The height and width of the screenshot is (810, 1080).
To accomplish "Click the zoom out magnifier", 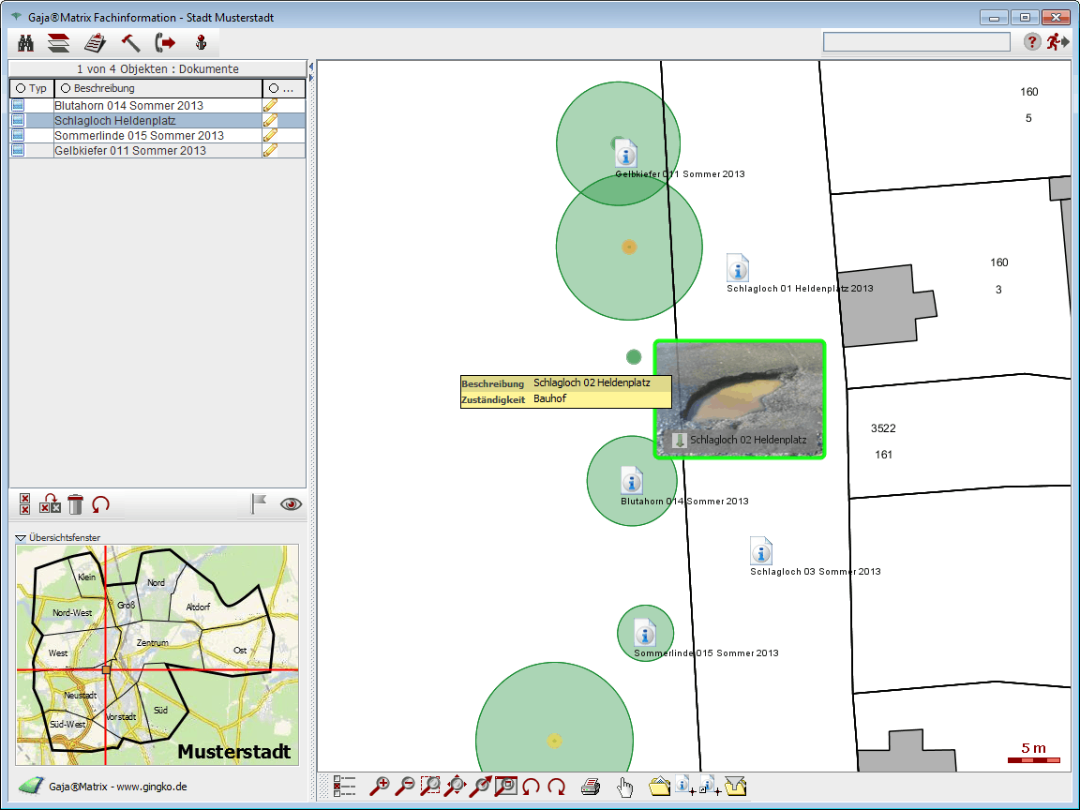I will (x=405, y=787).
